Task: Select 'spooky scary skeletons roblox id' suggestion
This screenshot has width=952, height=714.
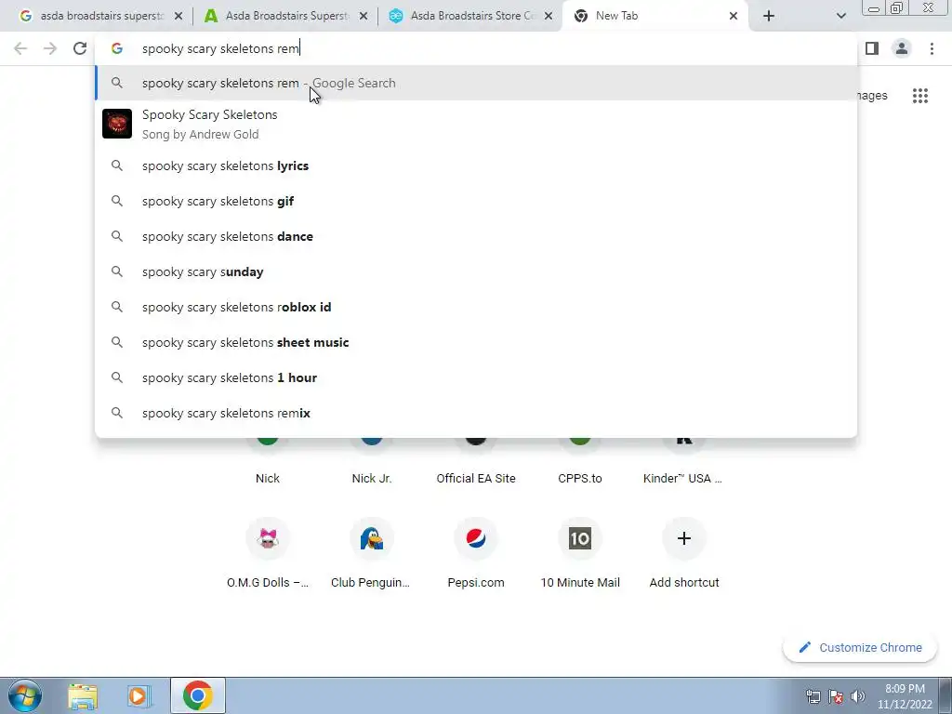Action: 476,307
